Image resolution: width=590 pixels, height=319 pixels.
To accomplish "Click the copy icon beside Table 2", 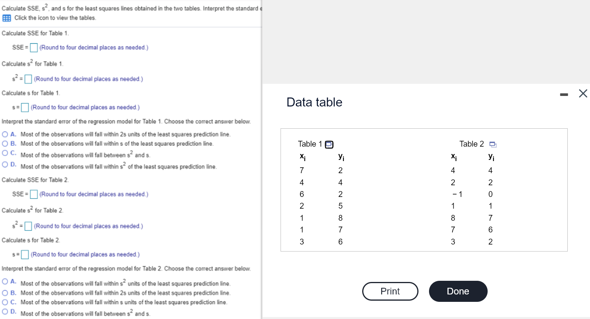I will coord(493,145).
